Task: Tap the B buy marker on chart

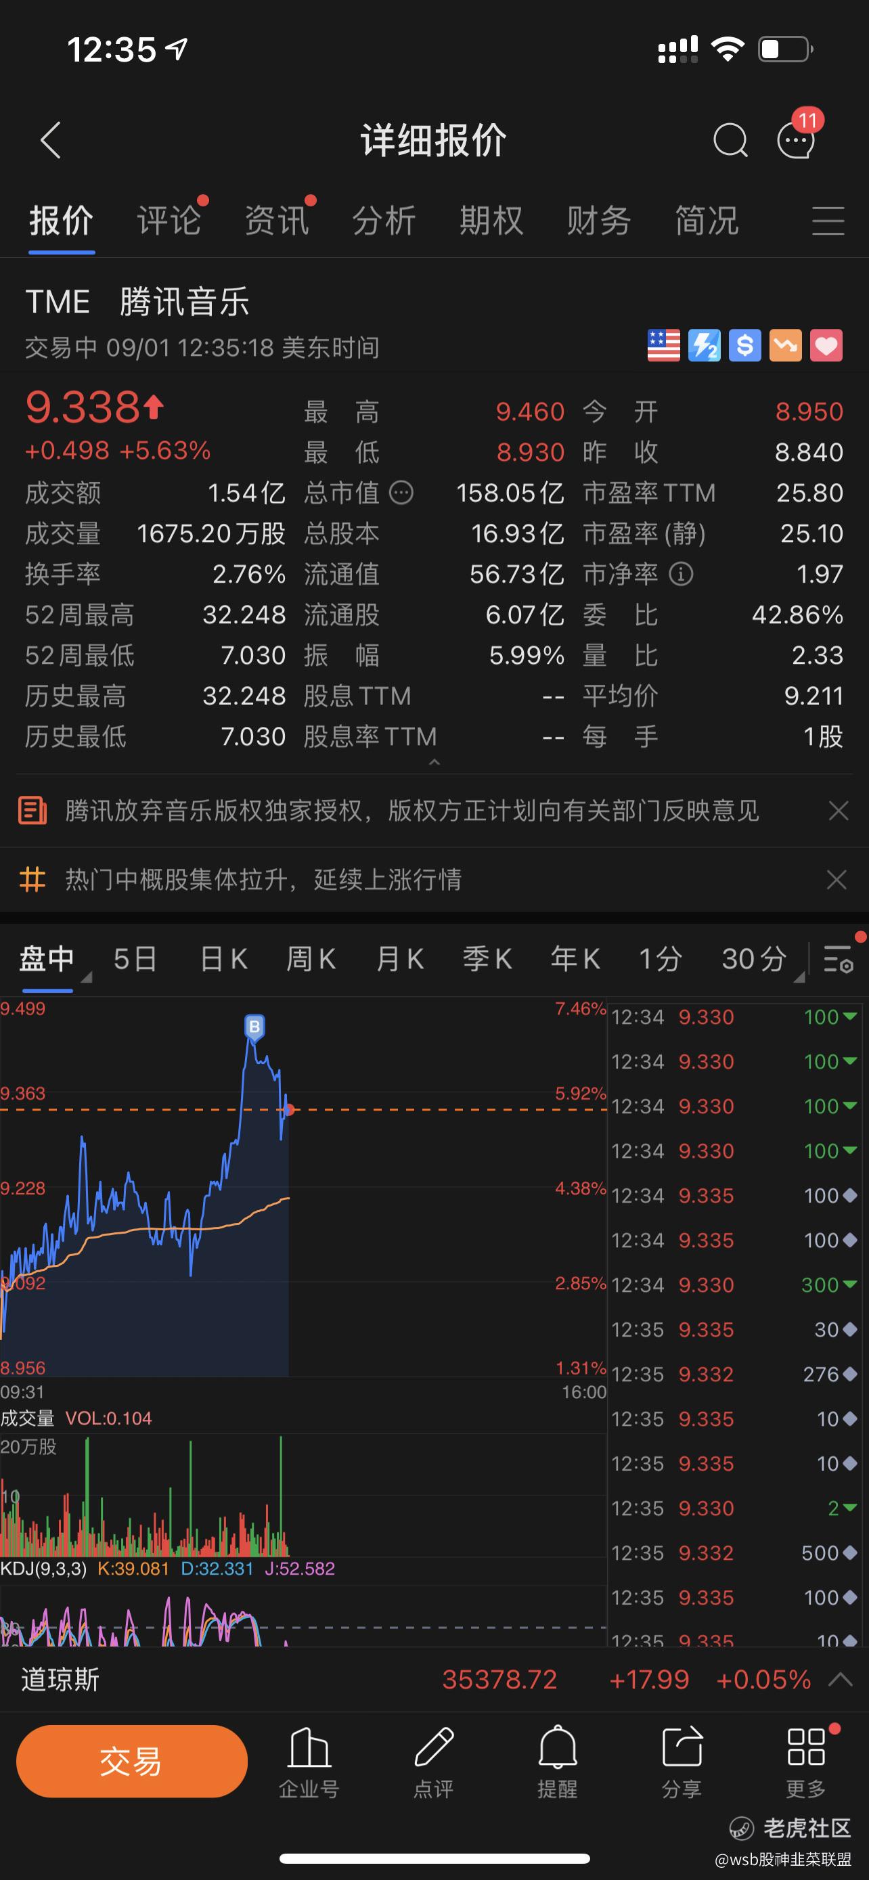Action: click(254, 1027)
